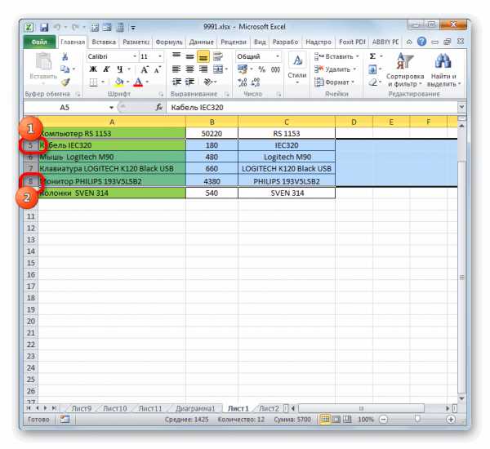Click decrease decimal icon
This screenshot has width=490, height=449.
[256, 82]
